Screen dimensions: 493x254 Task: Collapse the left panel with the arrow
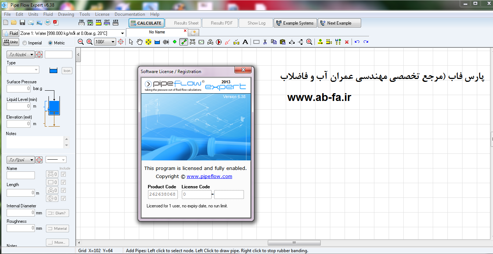pos(78,55)
